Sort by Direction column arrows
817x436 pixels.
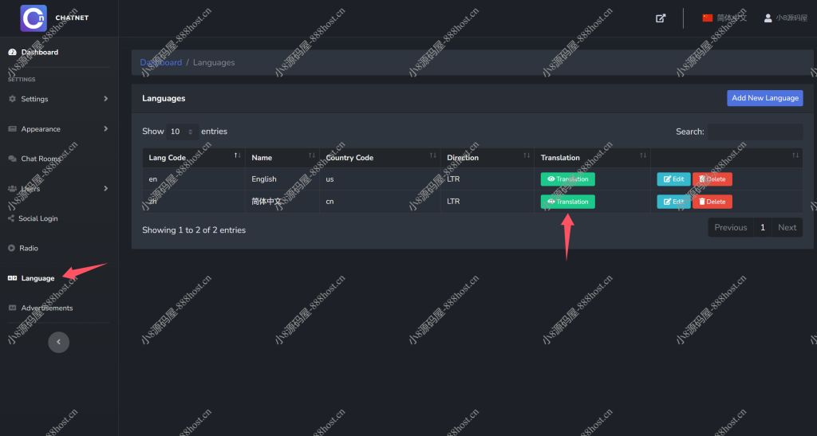tap(527, 155)
